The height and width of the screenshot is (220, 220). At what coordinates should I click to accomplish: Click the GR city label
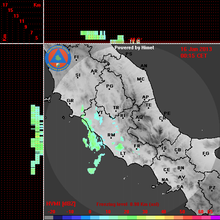pyautogui.click(x=70, y=101)
